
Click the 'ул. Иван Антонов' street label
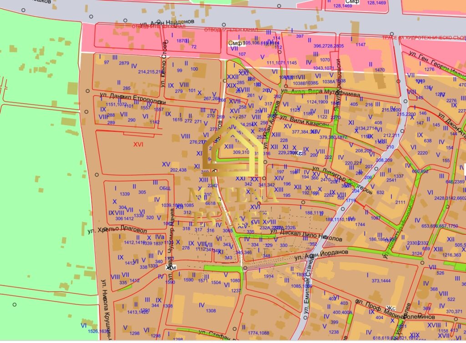coord(271,125)
